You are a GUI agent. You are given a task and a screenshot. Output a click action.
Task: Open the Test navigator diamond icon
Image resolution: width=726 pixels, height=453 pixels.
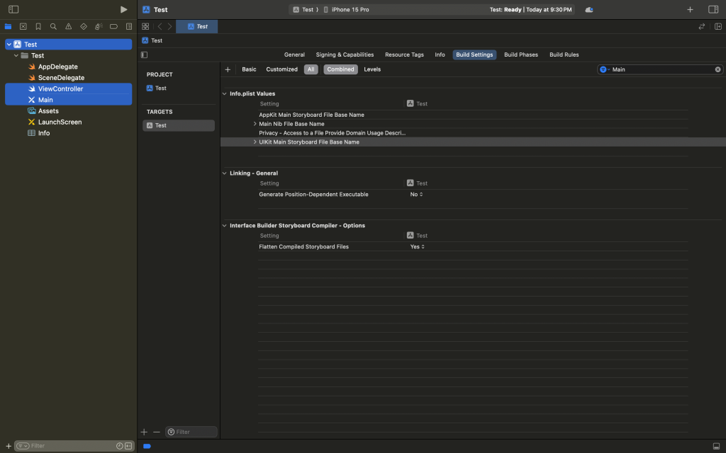click(x=84, y=26)
